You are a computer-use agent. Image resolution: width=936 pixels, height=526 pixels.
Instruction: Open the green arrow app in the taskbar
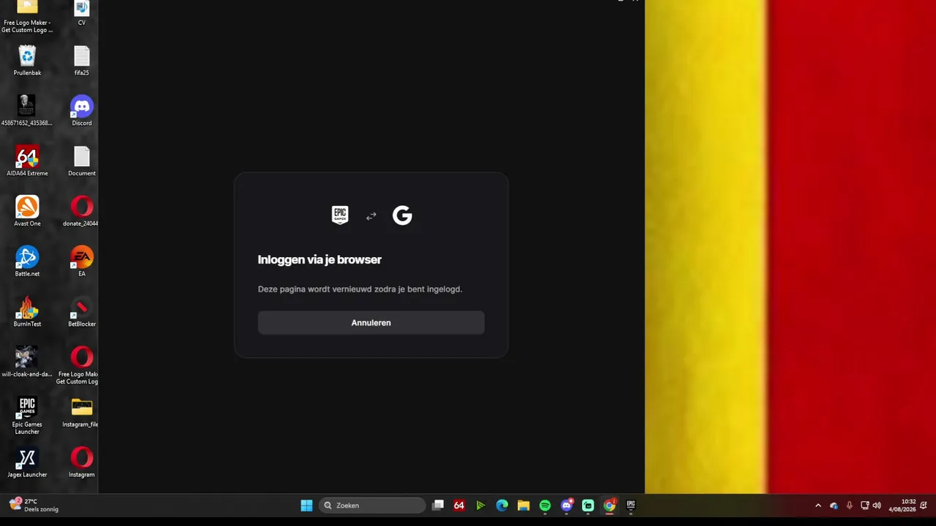click(x=480, y=506)
